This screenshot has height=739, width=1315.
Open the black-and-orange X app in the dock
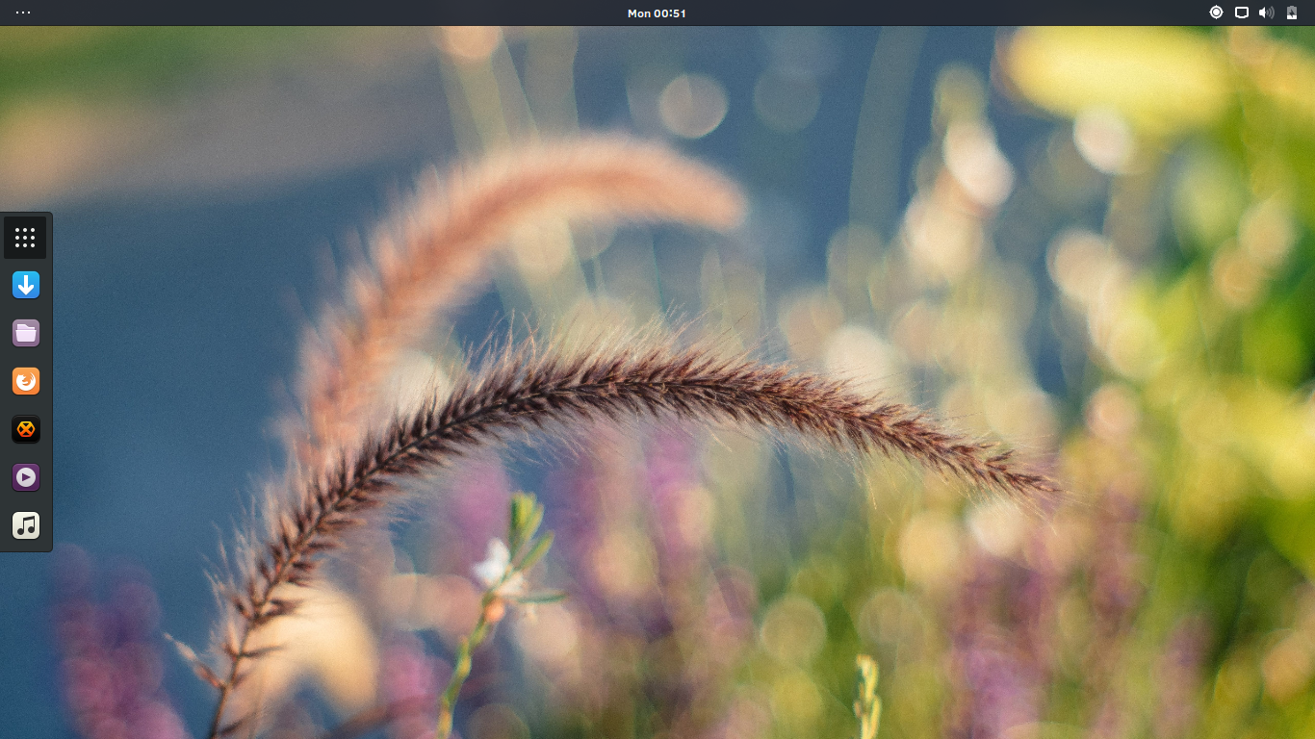26,429
